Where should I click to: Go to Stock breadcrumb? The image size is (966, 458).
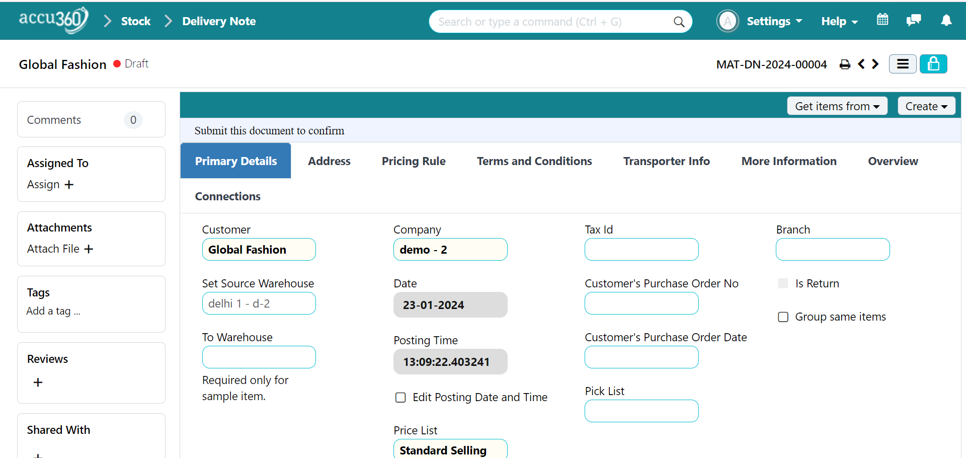coord(136,21)
